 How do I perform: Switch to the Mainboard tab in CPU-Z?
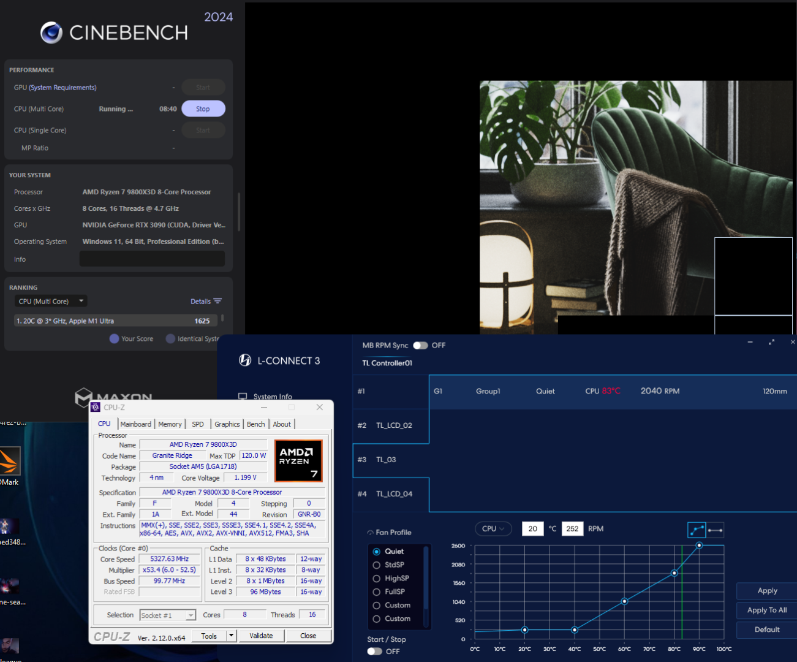(135, 424)
